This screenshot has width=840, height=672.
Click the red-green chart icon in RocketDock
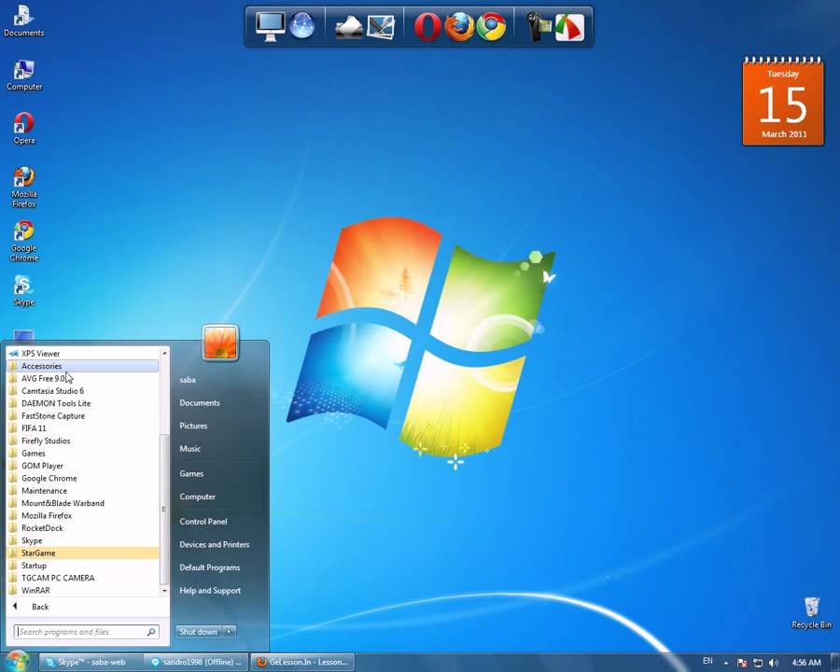coord(569,27)
